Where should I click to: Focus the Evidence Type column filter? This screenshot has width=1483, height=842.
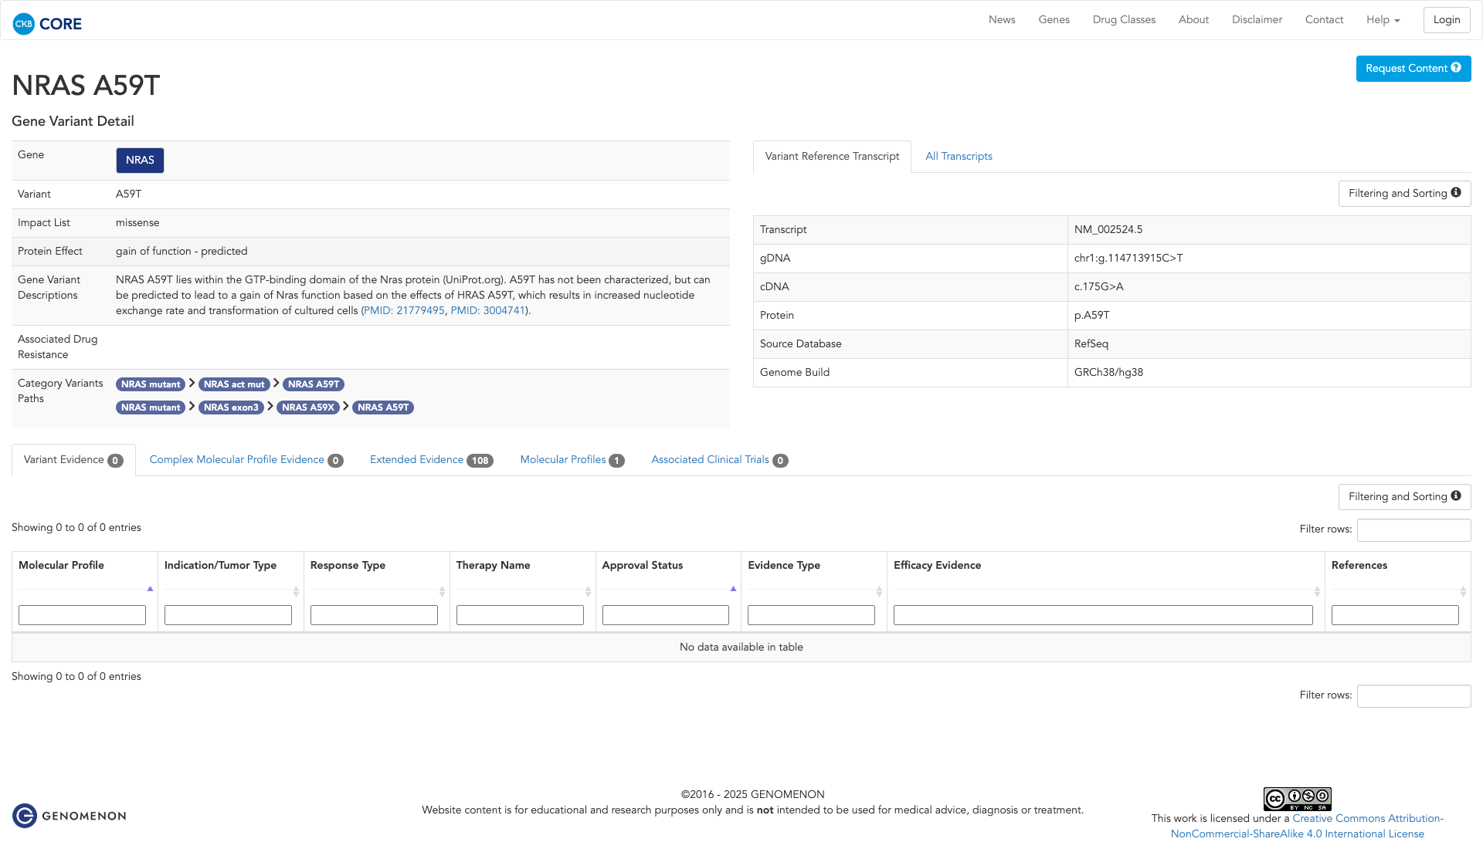tap(811, 615)
